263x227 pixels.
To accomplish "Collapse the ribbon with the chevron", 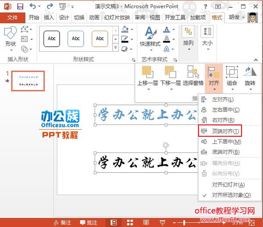I will pos(256,60).
